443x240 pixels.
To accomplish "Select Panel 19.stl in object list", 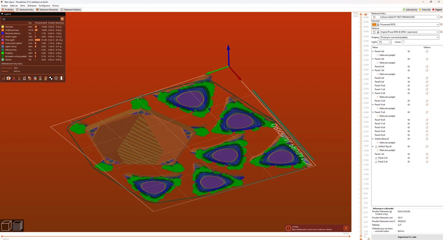I will coord(380,131).
